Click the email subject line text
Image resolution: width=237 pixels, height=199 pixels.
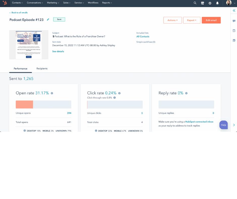79,37
